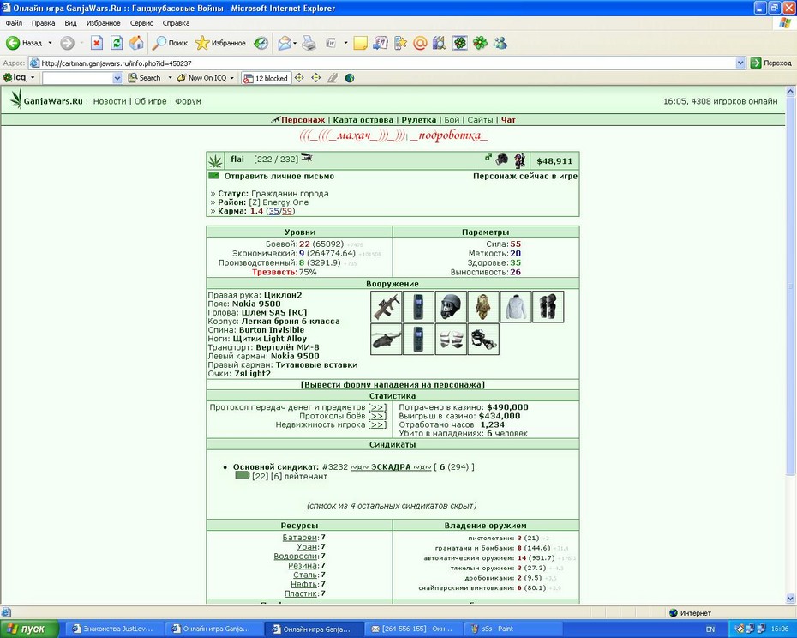Image resolution: width=797 pixels, height=638 pixels.
Task: Click the IE Home toolbar icon
Action: [136, 43]
